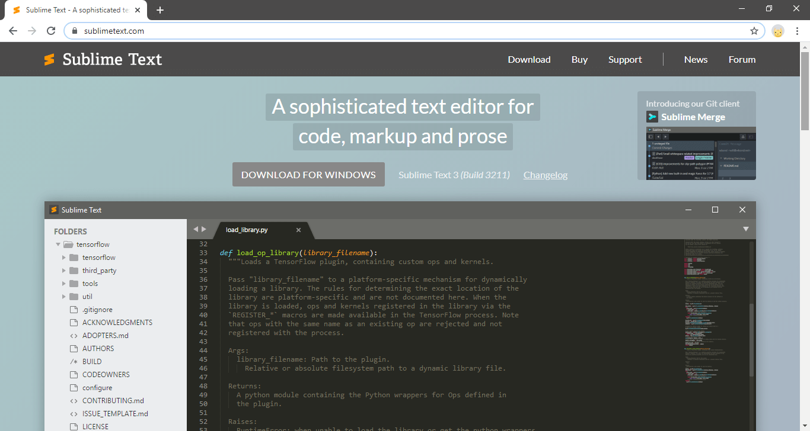The height and width of the screenshot is (431, 810).
Task: Expand the tools folder arrow
Action: 64,284
